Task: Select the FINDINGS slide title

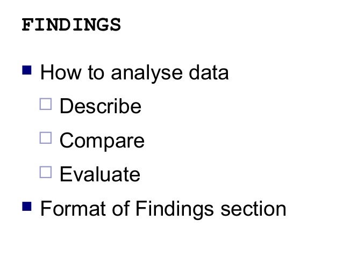Action: click(71, 25)
